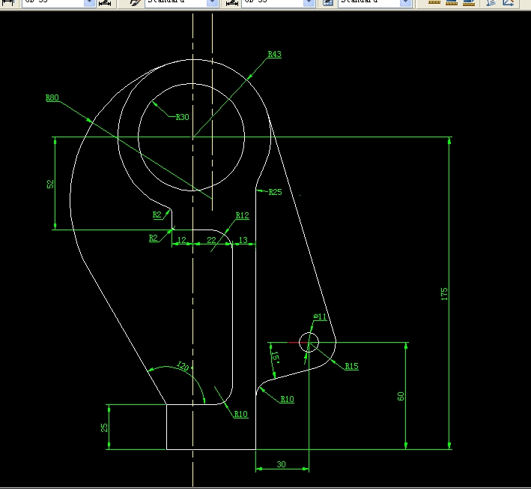This screenshot has width=531, height=489.
Task: Select the 12 horizontal dimension text
Action: pos(181,240)
